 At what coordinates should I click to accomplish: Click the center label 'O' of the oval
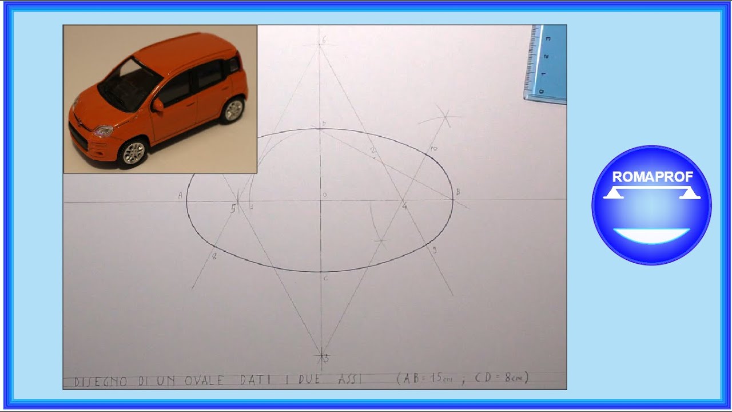point(325,196)
